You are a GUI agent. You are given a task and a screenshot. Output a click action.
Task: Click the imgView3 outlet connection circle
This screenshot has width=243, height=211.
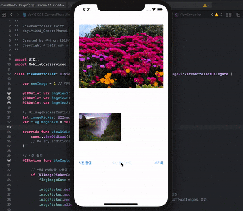coord(9,103)
